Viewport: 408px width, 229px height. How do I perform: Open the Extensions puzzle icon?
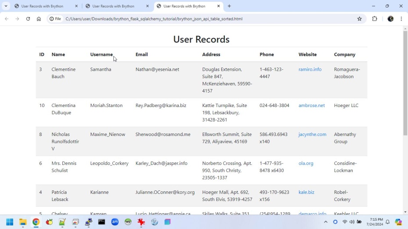pyautogui.click(x=375, y=19)
